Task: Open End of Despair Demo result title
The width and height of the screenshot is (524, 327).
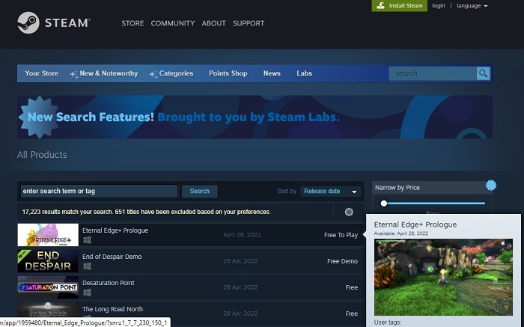Action: 112,257
